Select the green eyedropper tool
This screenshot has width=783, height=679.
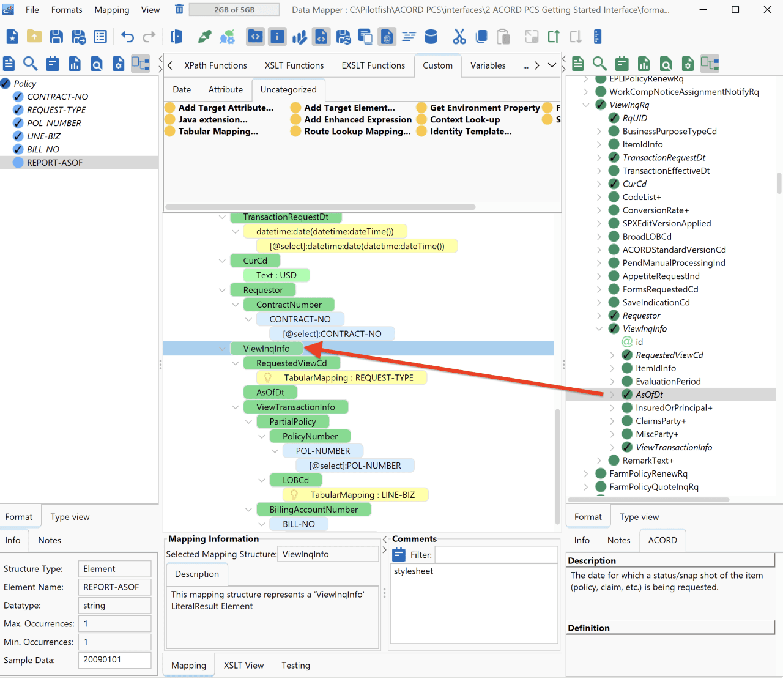point(205,37)
